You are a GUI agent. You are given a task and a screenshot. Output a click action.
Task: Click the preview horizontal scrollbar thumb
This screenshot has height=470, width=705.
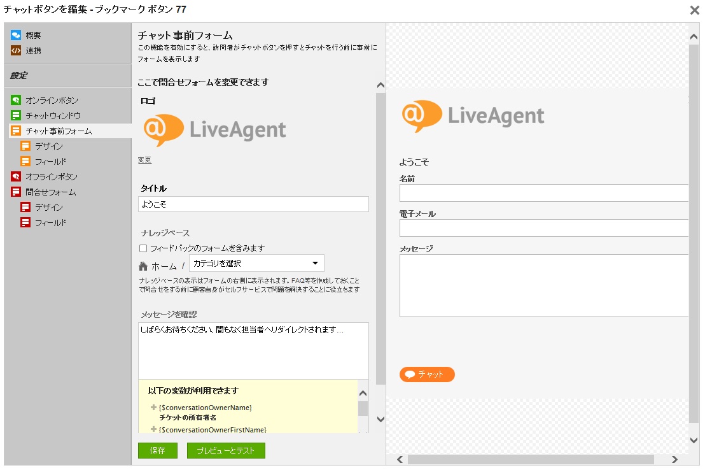[531, 459]
